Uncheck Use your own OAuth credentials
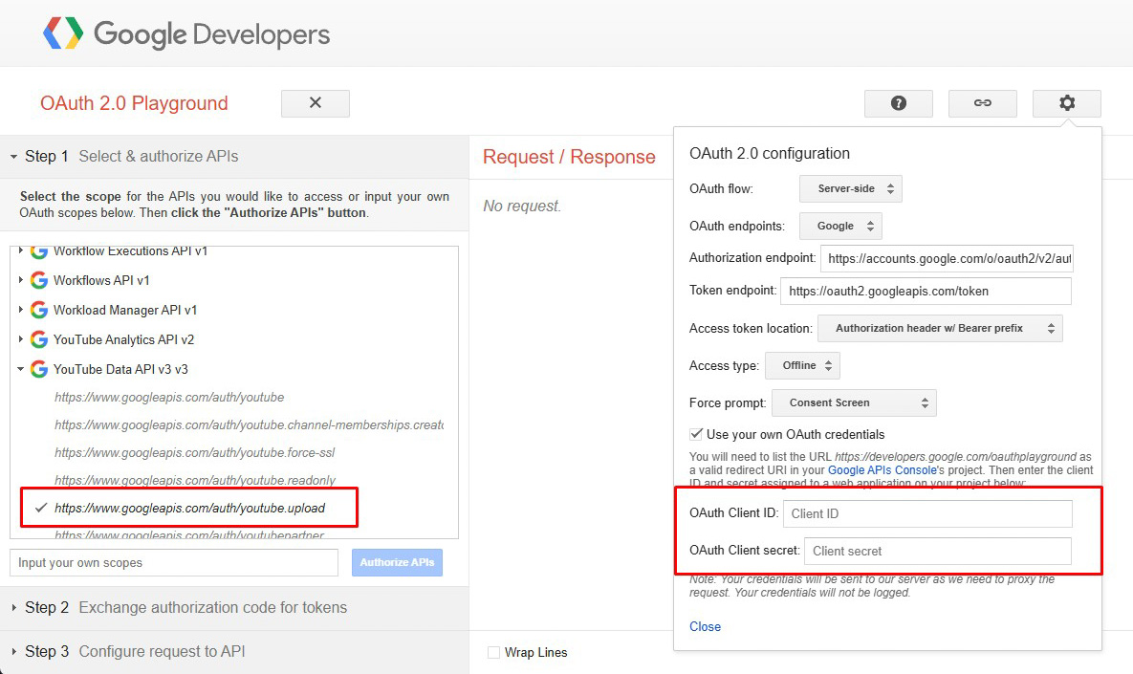1133x674 pixels. (696, 434)
